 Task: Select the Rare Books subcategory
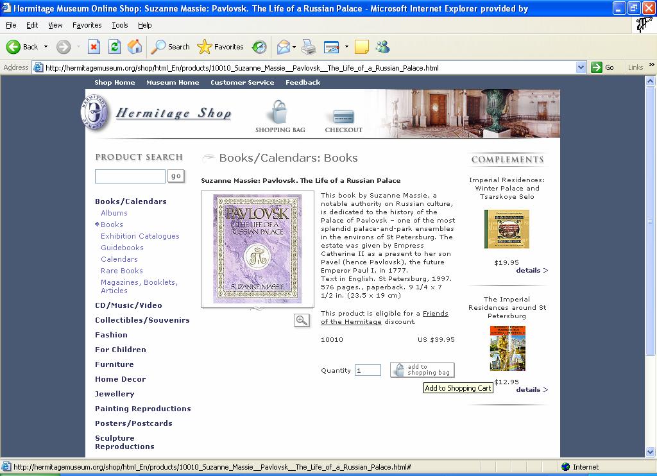pos(121,271)
